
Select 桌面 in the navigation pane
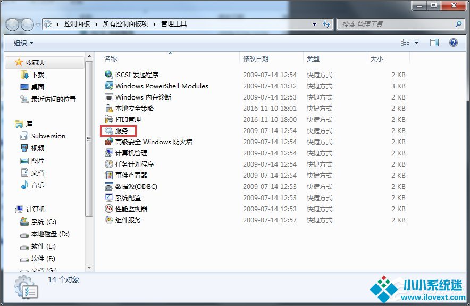[38, 87]
